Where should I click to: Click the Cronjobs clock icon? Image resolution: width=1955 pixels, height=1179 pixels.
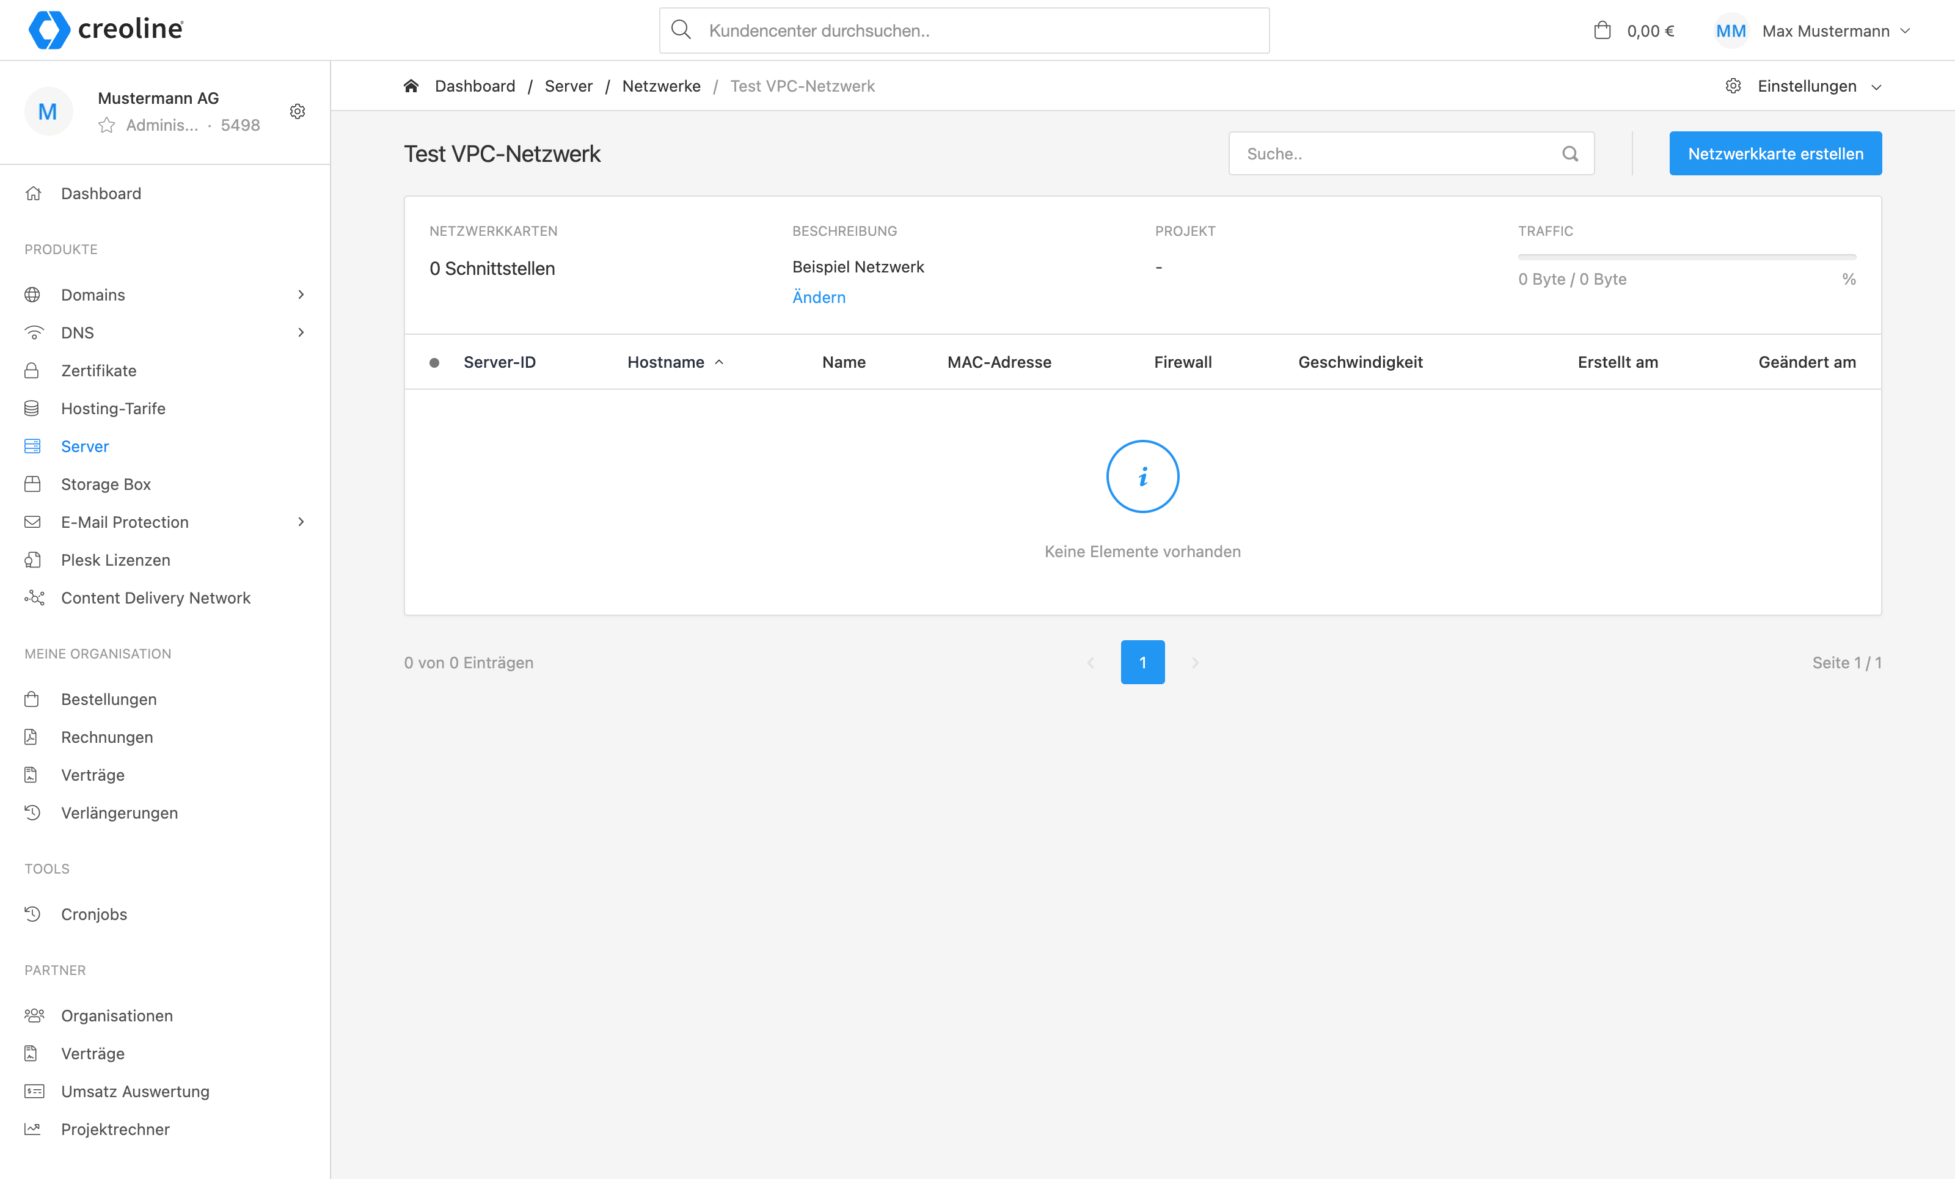[x=32, y=914]
